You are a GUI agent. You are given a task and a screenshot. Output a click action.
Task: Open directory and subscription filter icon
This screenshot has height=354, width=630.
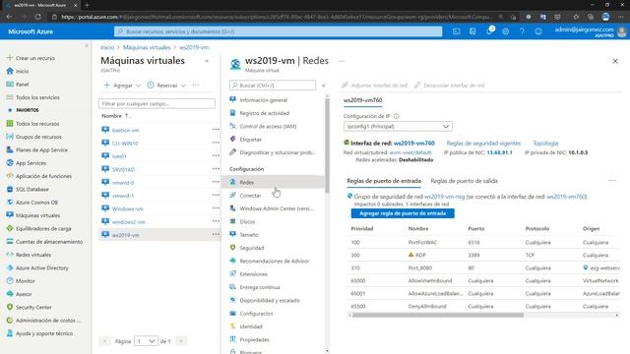coord(472,31)
